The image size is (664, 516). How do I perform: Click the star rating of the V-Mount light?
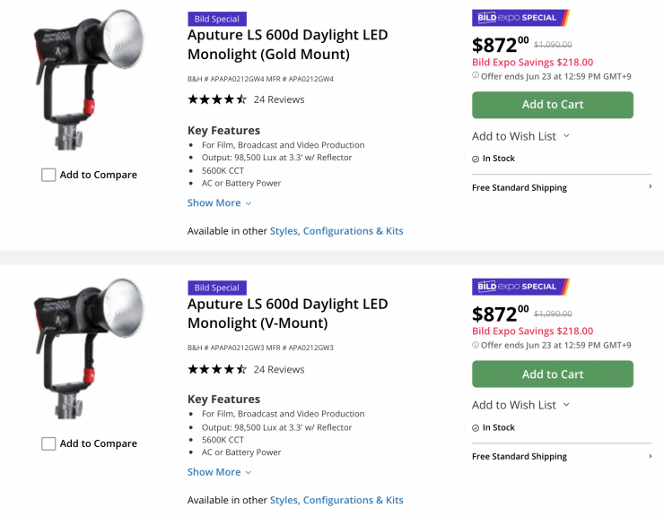(217, 369)
